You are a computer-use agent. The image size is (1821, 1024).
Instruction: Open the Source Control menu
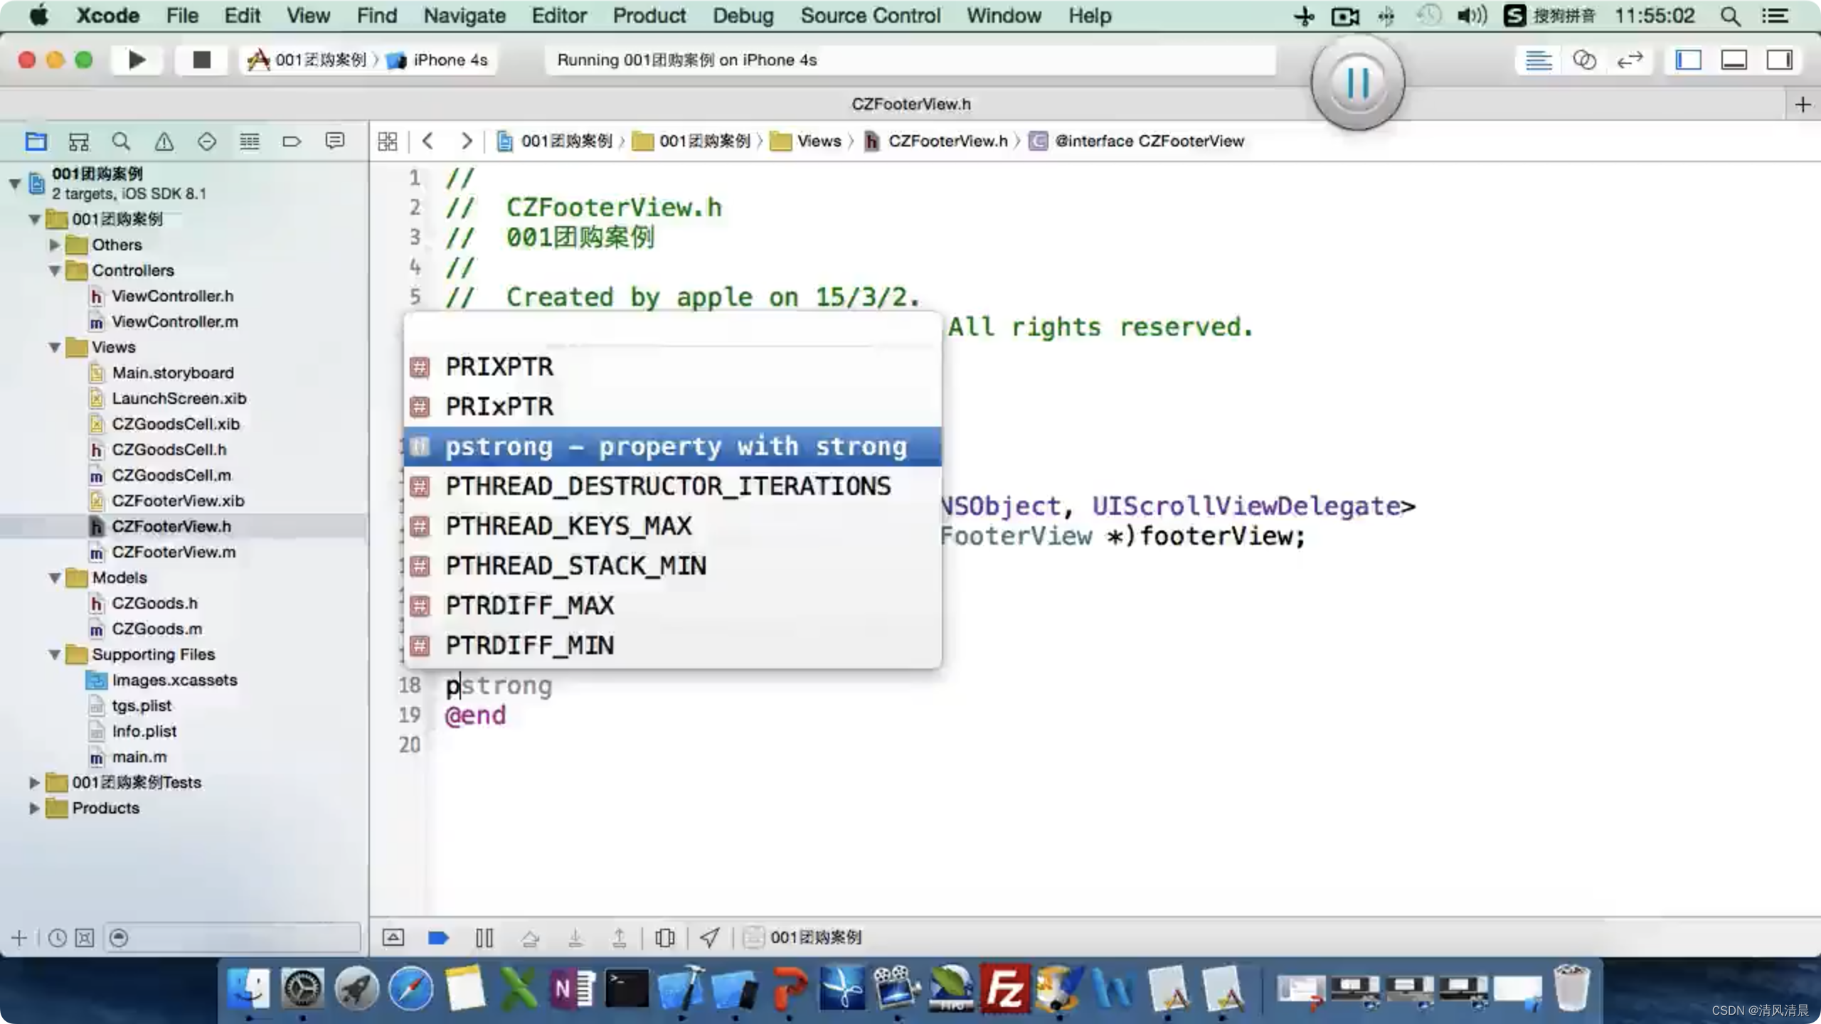871,15
